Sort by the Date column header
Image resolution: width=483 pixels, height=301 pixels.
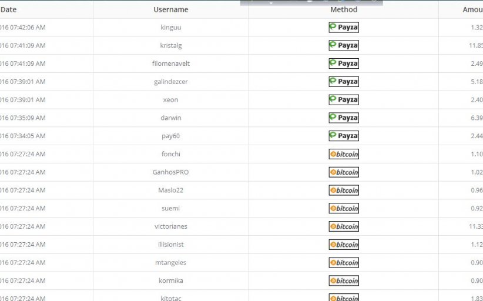9,9
